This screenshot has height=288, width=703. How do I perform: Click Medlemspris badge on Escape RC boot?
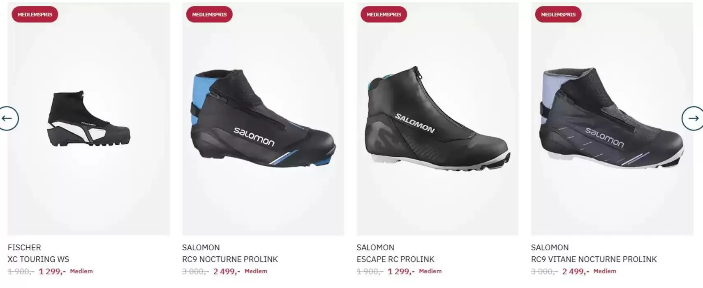tap(384, 14)
